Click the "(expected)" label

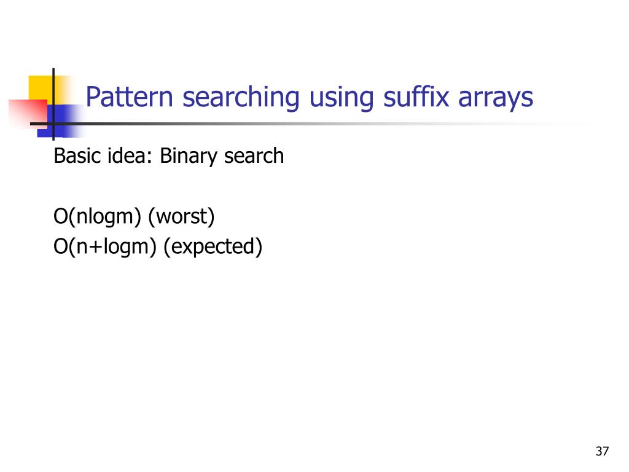point(213,247)
